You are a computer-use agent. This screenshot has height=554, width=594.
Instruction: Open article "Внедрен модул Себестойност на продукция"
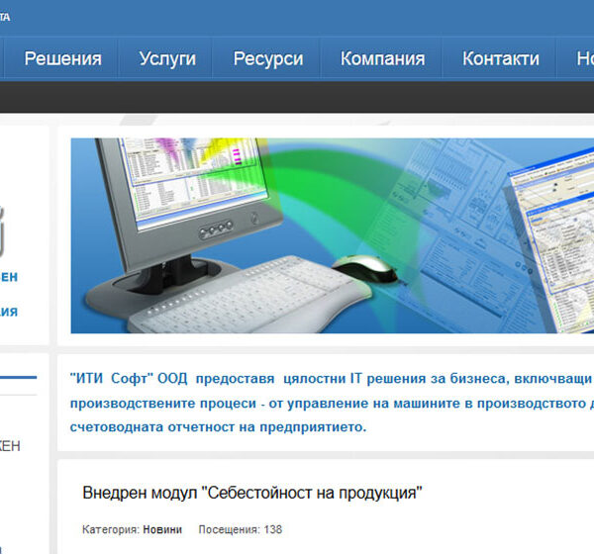click(x=252, y=493)
